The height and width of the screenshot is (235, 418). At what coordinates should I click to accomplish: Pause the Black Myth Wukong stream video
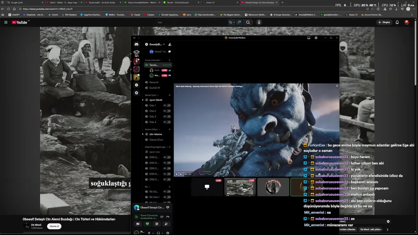coord(177,174)
